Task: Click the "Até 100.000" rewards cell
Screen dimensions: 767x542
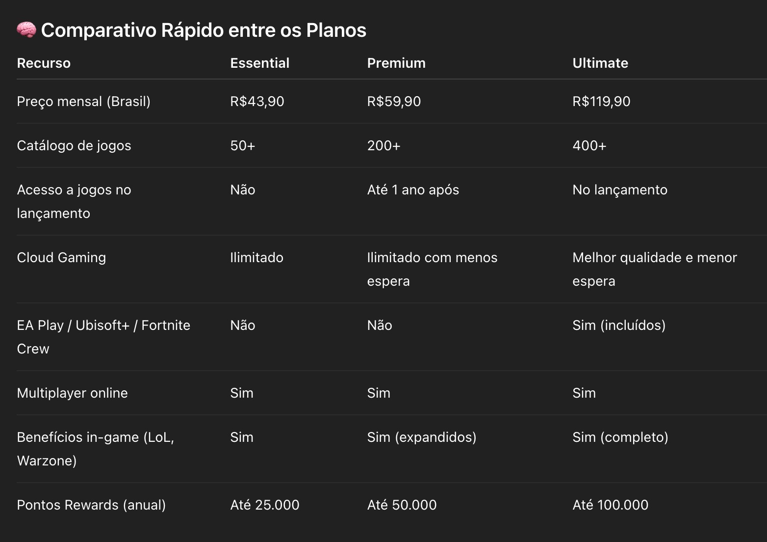Action: coord(610,505)
